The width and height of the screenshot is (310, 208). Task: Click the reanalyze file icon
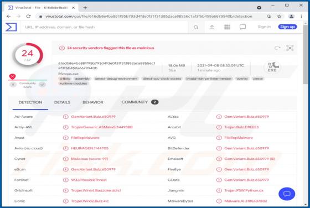[277, 48]
